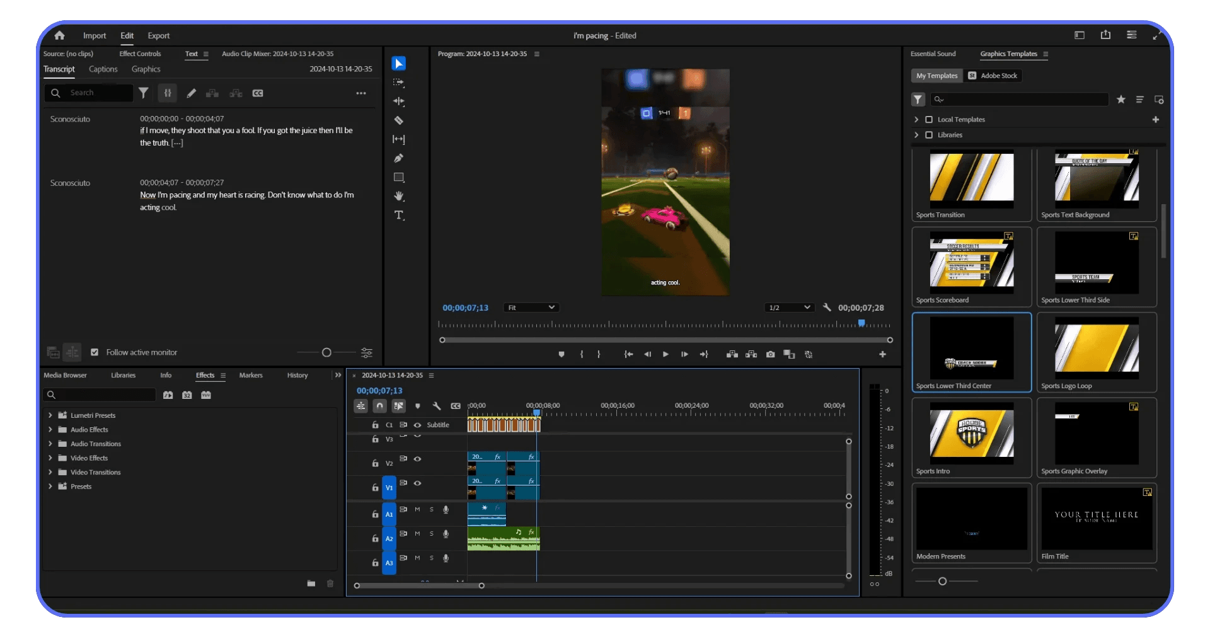Open the Export menu
This screenshot has width=1210, height=639.
coord(158,36)
